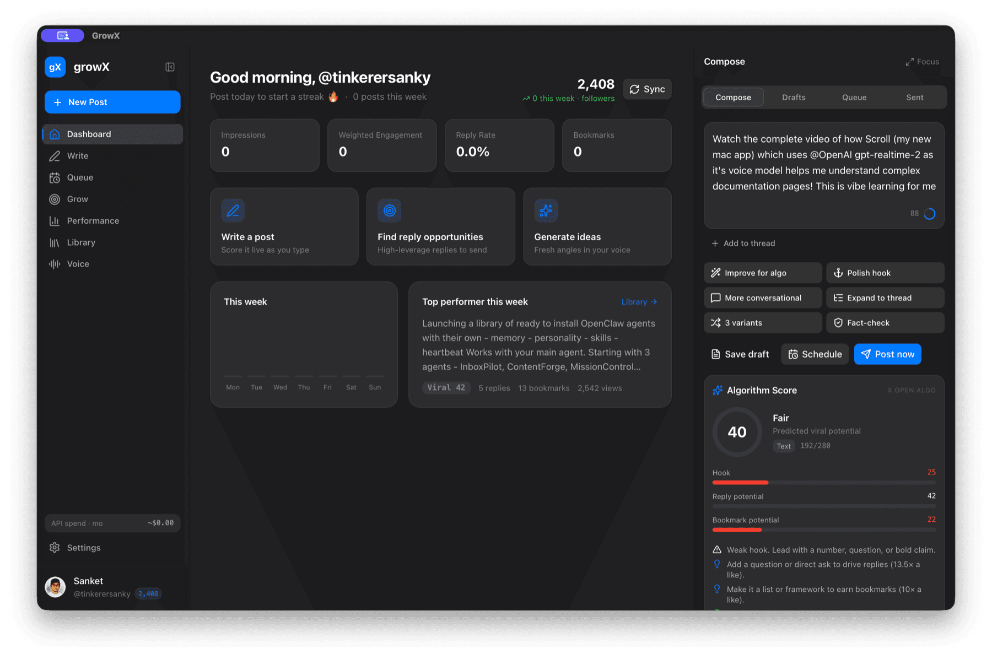The height and width of the screenshot is (659, 992).
Task: Click the Generate ideas sparkle icon
Action: click(546, 210)
